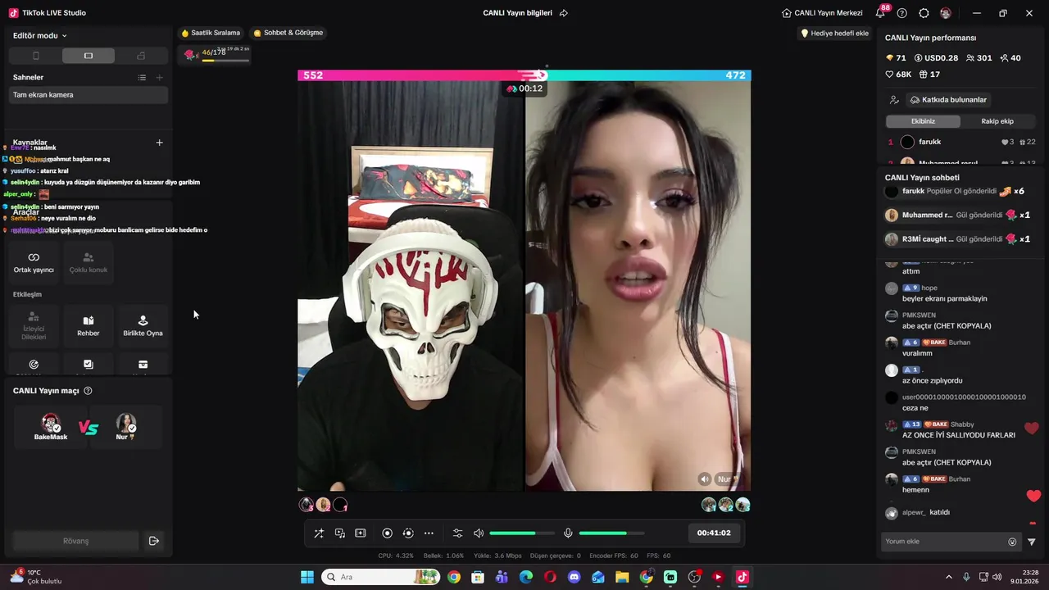Open the Windows Start menu
The height and width of the screenshot is (590, 1049).
pyautogui.click(x=307, y=577)
